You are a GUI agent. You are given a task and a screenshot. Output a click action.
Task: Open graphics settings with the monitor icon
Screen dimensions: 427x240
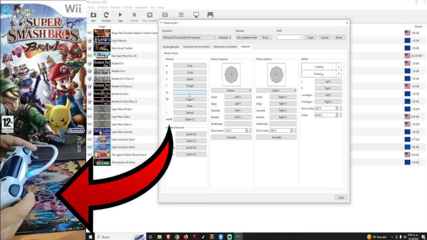click(x=196, y=15)
